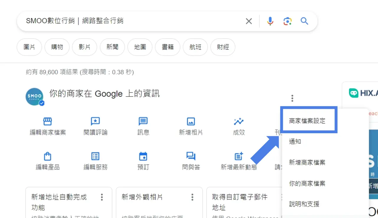The height and width of the screenshot is (218, 378).
Task: Click the 約有 89,600 項結果 result count
Action: click(52, 72)
